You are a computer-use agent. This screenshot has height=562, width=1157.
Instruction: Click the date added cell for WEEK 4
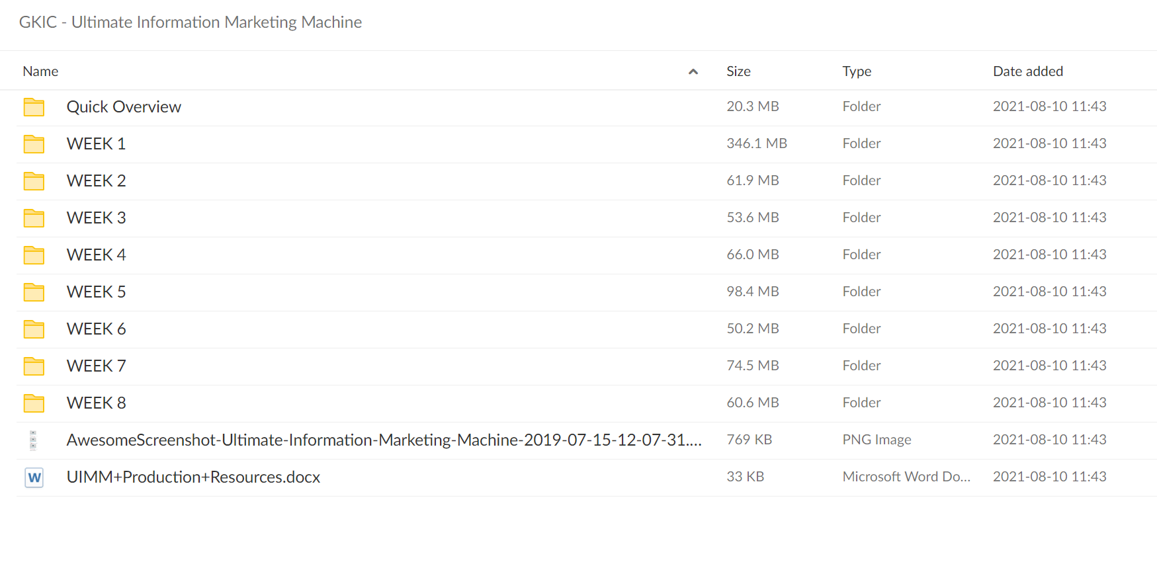click(1050, 255)
